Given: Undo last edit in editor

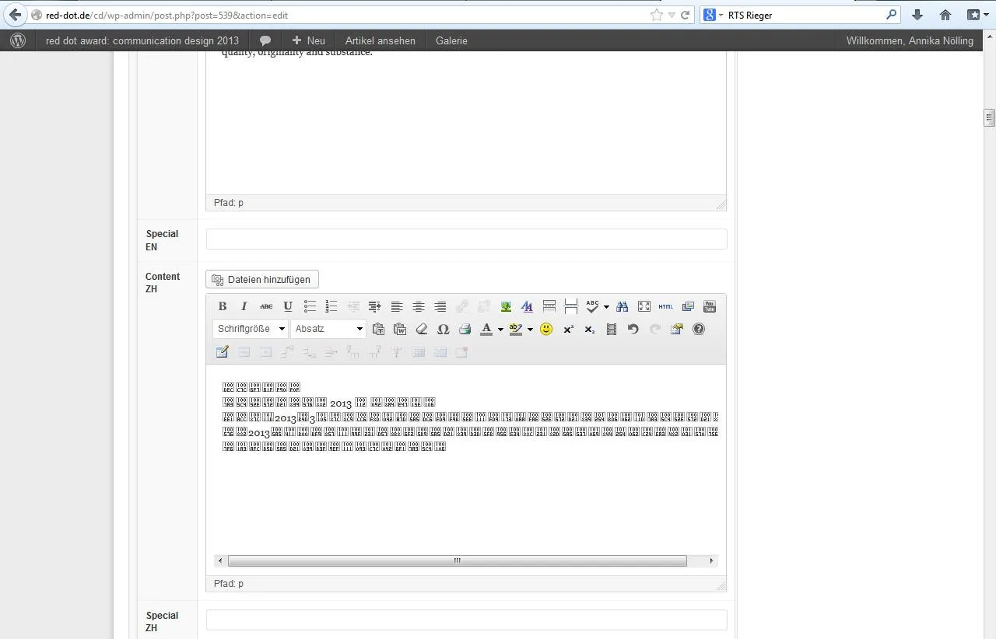Looking at the screenshot, I should tap(633, 329).
